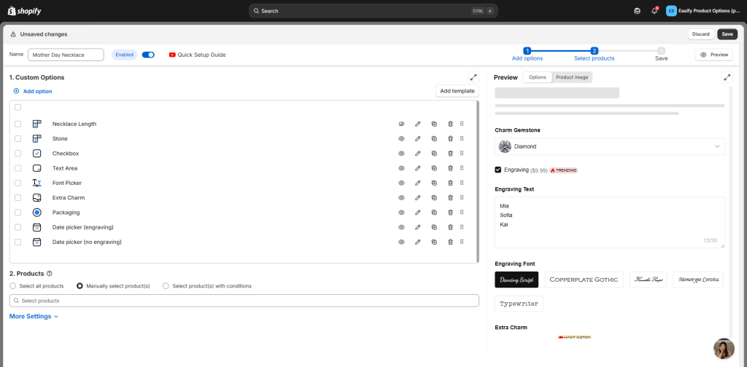Click the pencil icon for Packaging
Image resolution: width=747 pixels, height=367 pixels.
pyautogui.click(x=418, y=213)
